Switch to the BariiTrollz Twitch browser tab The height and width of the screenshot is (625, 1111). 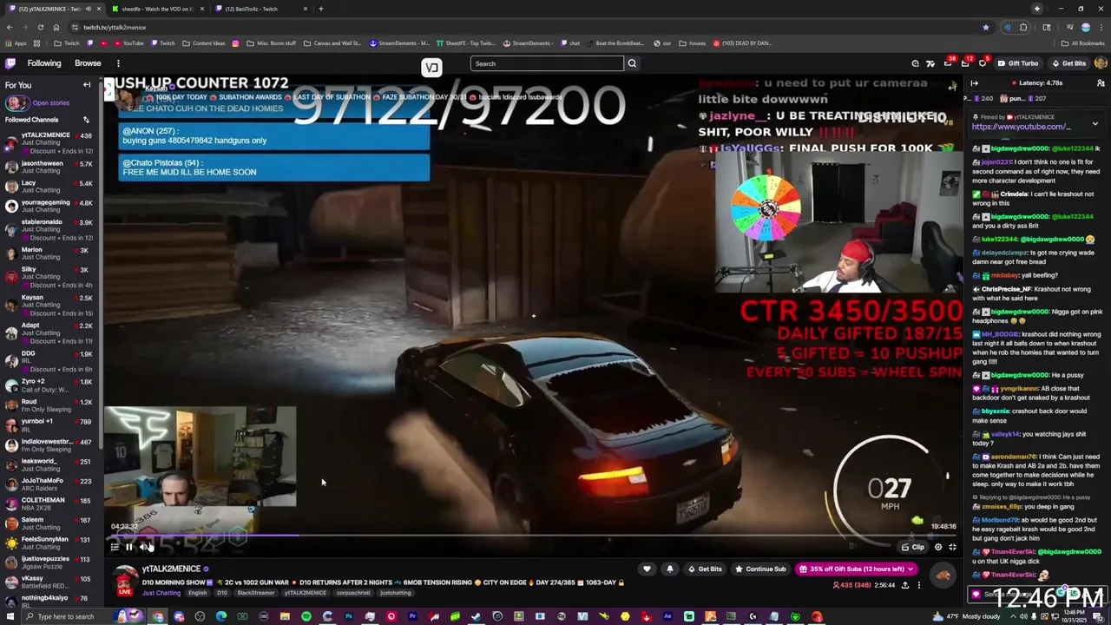(260, 9)
